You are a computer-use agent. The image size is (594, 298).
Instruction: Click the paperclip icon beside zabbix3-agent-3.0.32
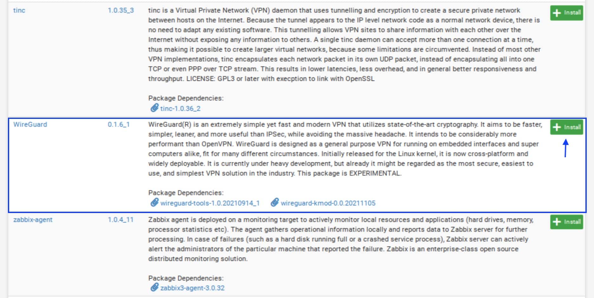(x=154, y=288)
